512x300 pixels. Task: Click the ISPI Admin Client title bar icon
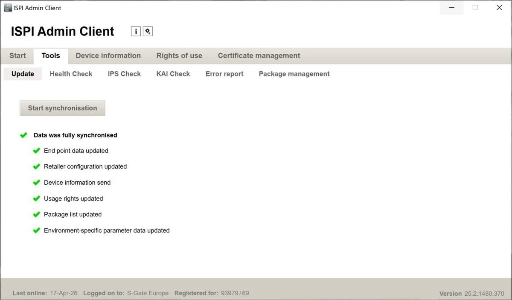click(x=7, y=7)
